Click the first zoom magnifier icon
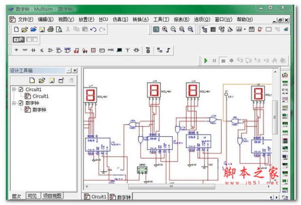Viewport: 301px width, 205px height. [165, 30]
